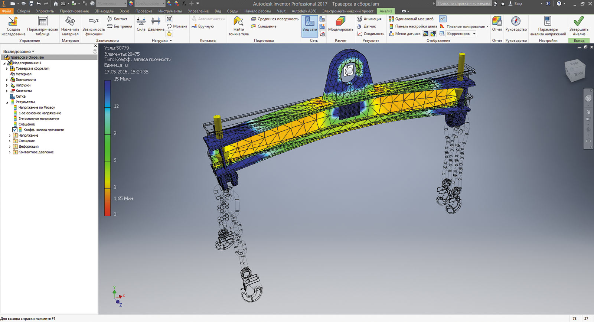This screenshot has height=322, width=594.
Task: Apply a Сила load
Action: 141,24
